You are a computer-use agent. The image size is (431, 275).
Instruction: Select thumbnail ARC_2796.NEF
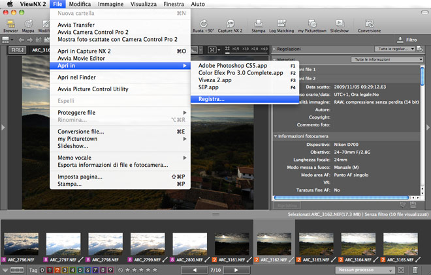click(21, 244)
